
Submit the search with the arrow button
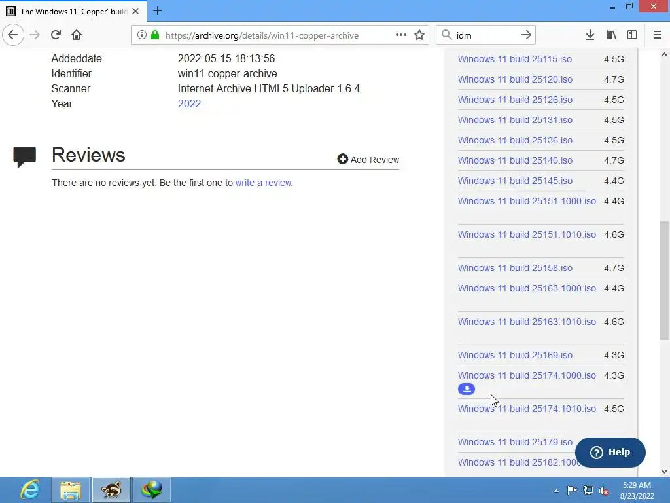coord(526,35)
